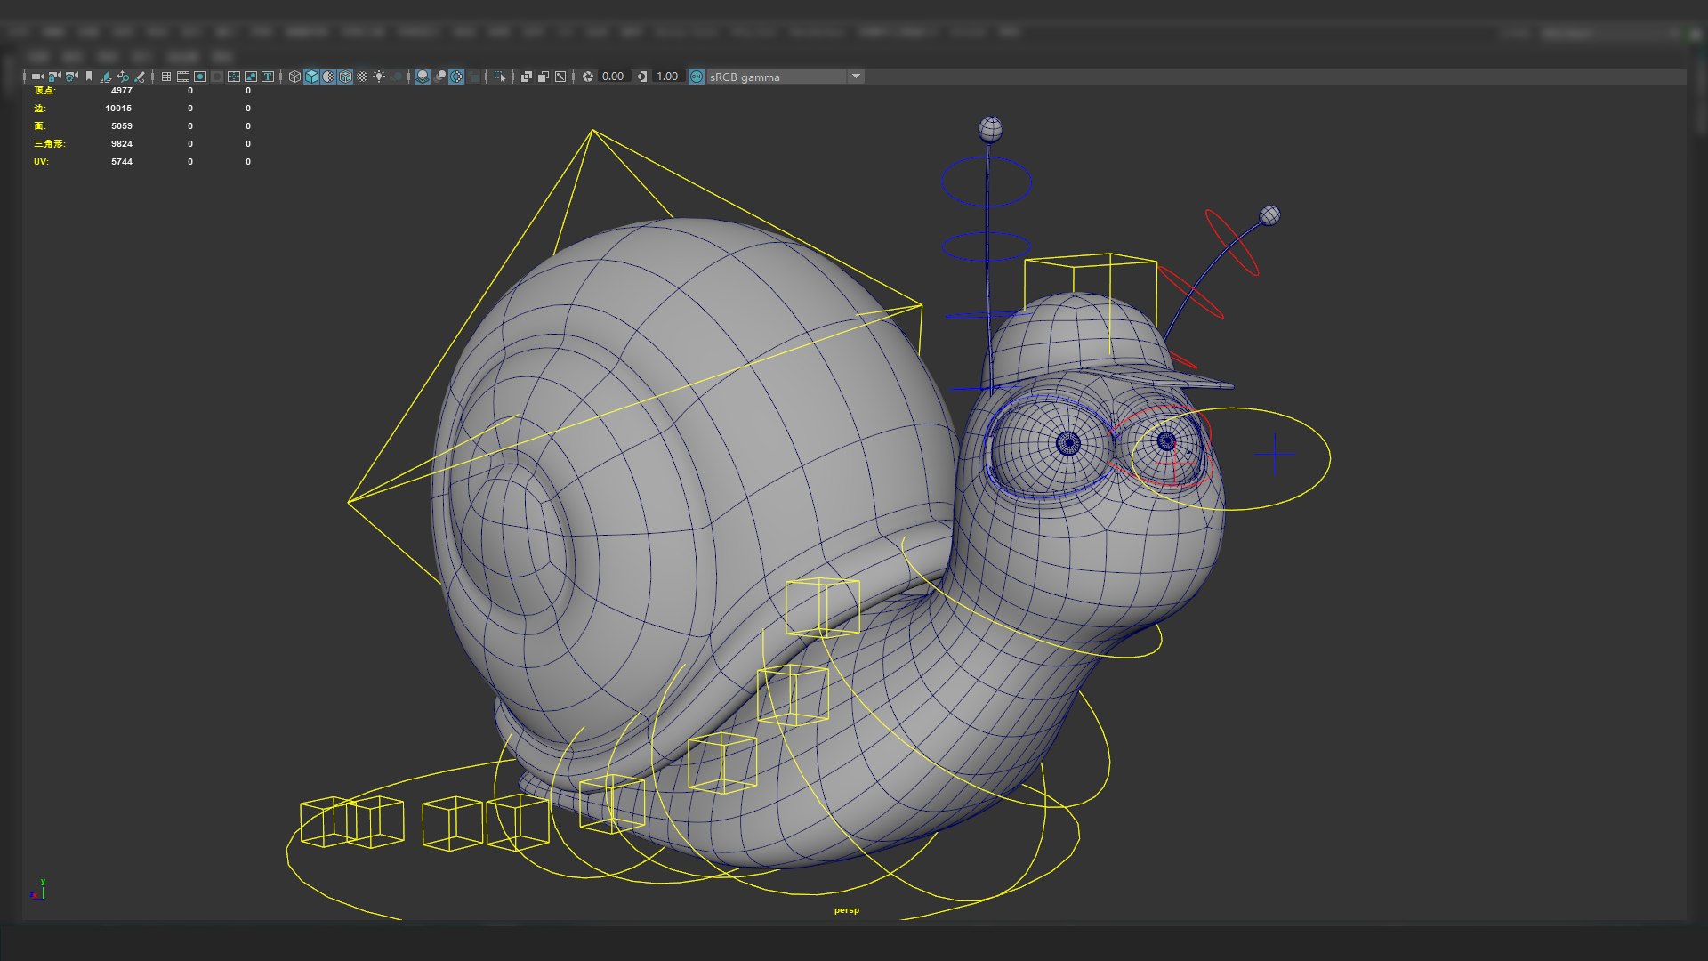The image size is (1708, 961).
Task: Click the Image Plane icon
Action: (106, 77)
